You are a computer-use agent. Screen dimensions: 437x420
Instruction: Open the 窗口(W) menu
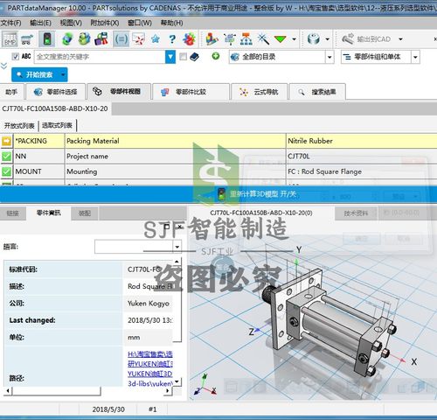140,23
